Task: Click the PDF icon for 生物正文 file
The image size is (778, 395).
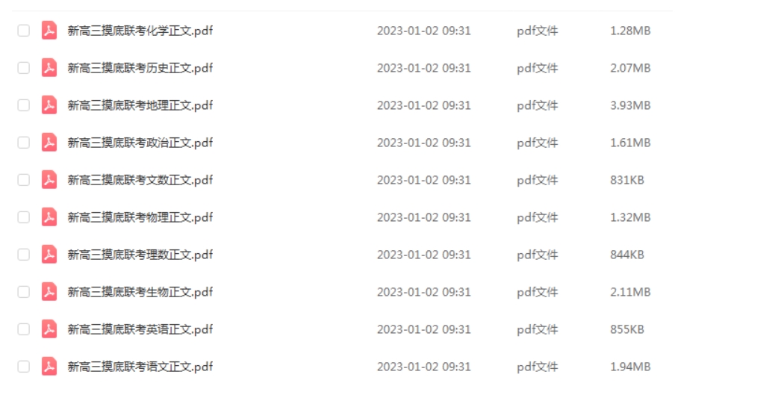Action: 49,292
